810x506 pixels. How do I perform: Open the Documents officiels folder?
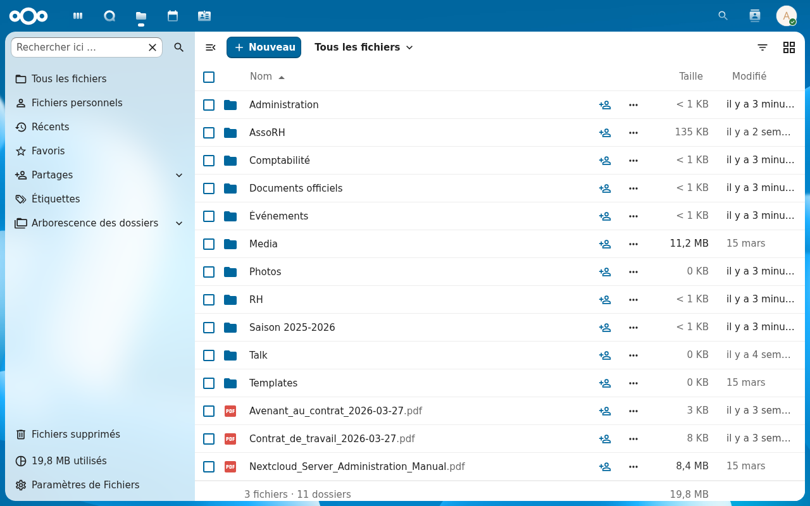pyautogui.click(x=296, y=188)
